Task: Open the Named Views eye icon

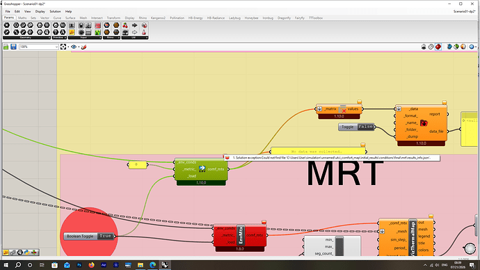Action: pyautogui.click(x=74, y=47)
